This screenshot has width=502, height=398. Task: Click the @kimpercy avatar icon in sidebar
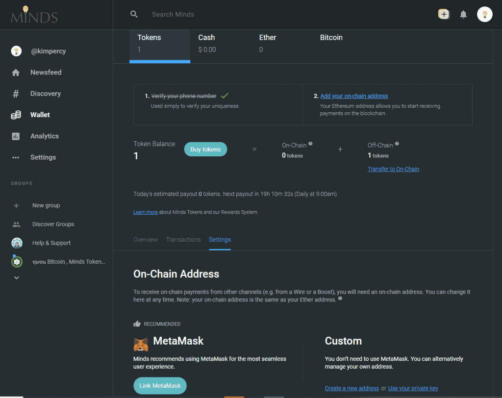coord(16,51)
